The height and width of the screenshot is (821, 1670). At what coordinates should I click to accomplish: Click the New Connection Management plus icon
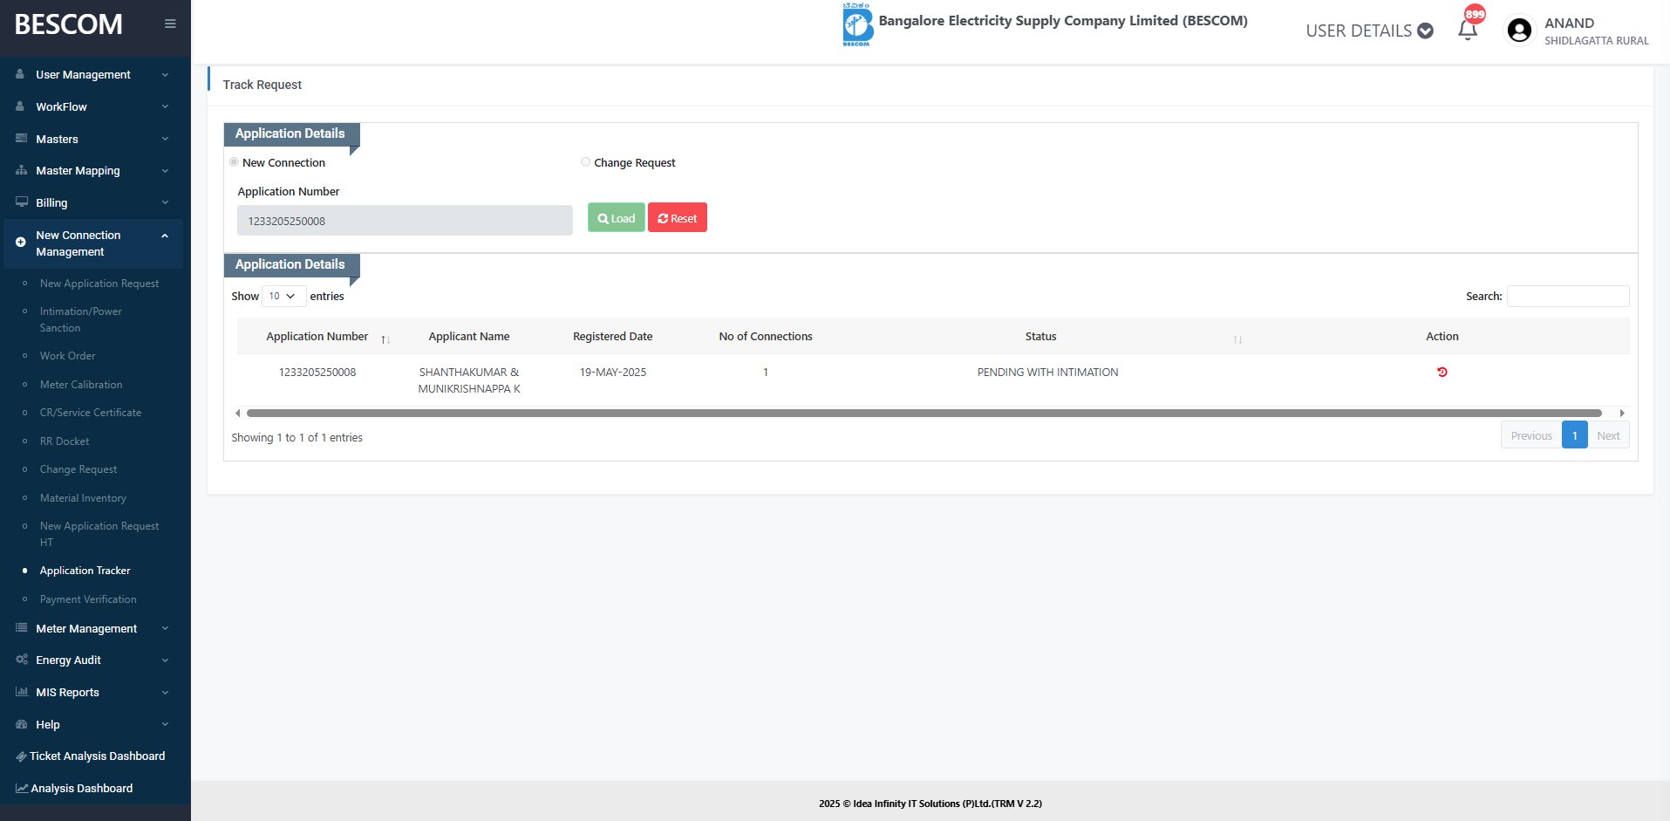tap(21, 243)
